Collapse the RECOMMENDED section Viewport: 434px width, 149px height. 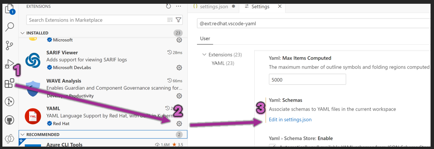pos(23,134)
